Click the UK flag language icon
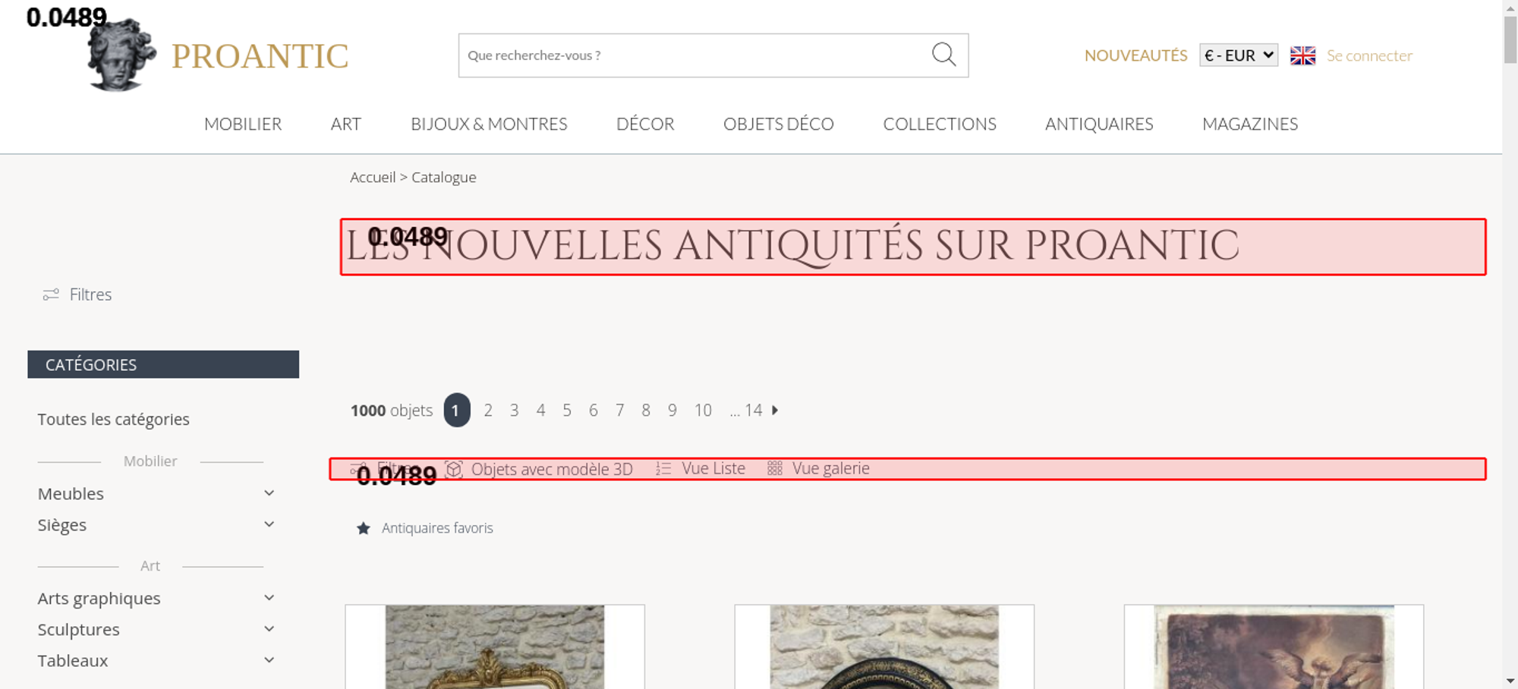 coord(1302,55)
